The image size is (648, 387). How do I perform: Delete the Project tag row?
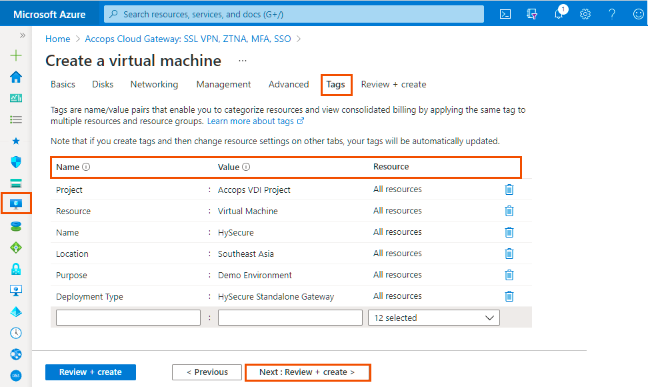tap(509, 189)
